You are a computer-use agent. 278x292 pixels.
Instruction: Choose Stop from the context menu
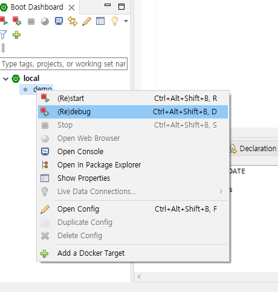point(133,125)
